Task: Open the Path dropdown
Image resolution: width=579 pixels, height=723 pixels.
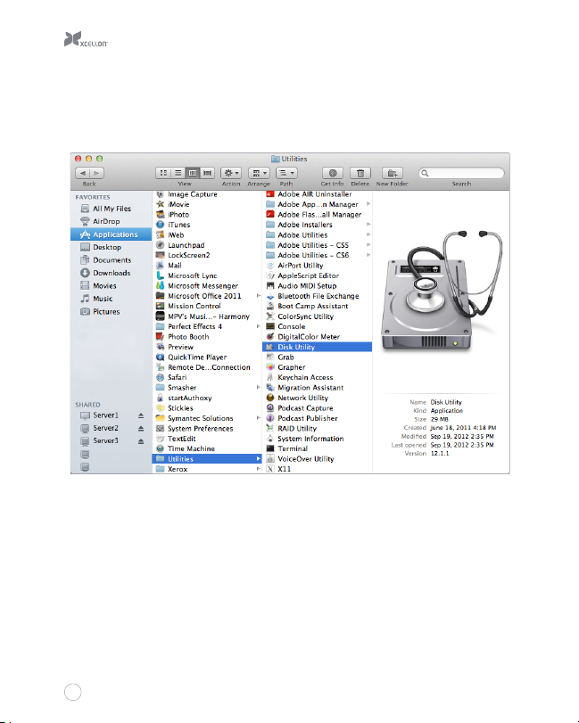Action: tap(286, 173)
